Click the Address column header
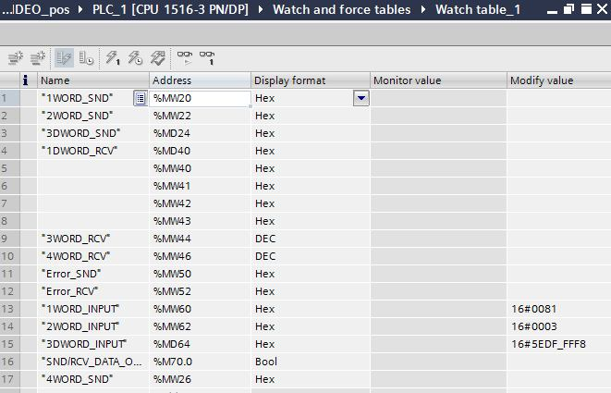611x393 pixels. pos(199,80)
